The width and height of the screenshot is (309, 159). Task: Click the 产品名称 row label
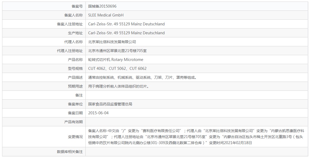click(x=75, y=60)
